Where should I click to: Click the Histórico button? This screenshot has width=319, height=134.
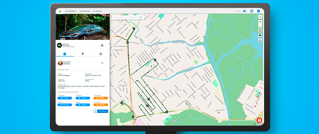(x=101, y=111)
